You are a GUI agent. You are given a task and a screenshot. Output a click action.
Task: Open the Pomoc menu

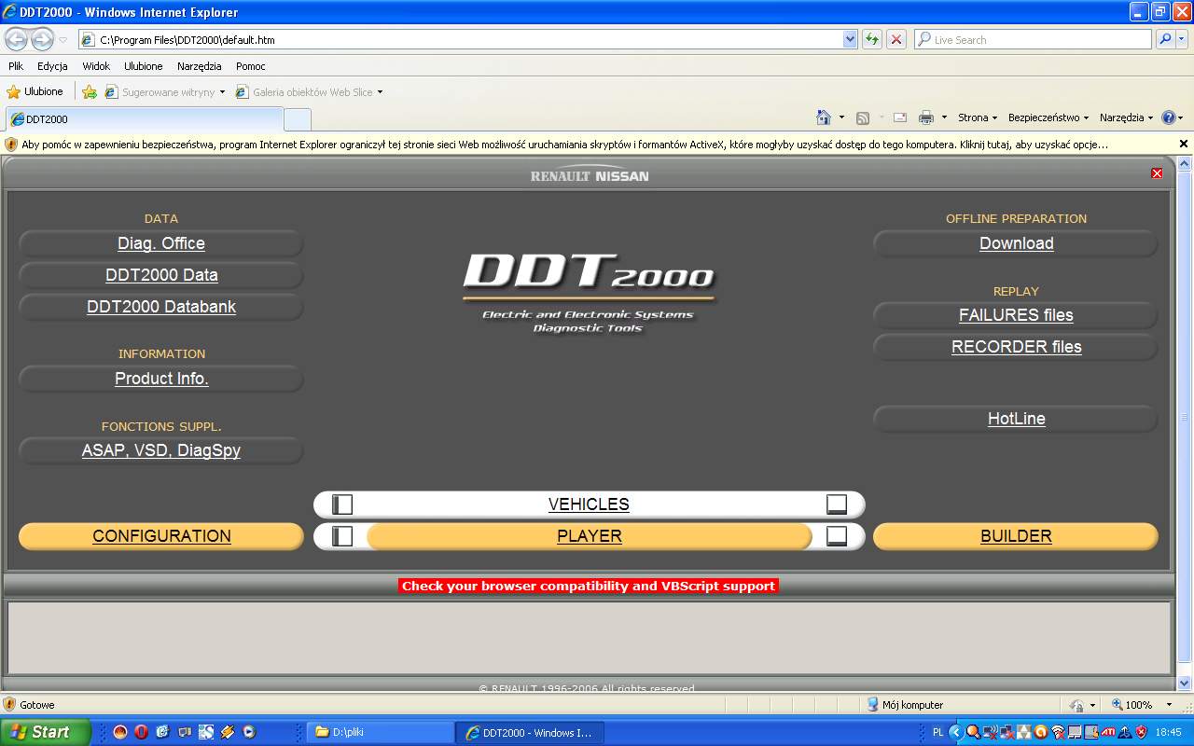tap(251, 66)
